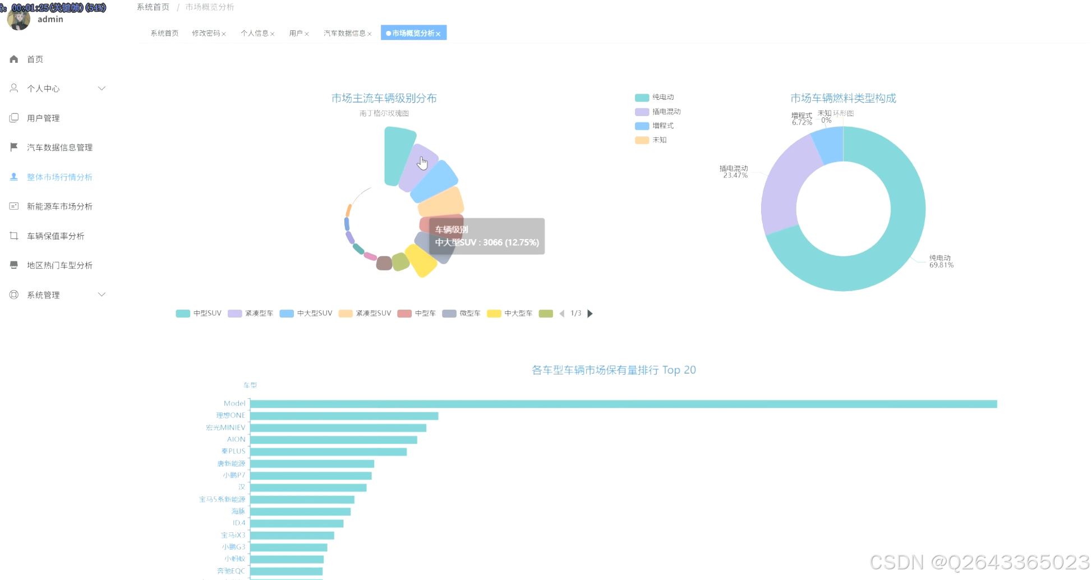This screenshot has width=1092, height=580.
Task: Toggle 插电混动 legend entry
Action: [x=658, y=112]
